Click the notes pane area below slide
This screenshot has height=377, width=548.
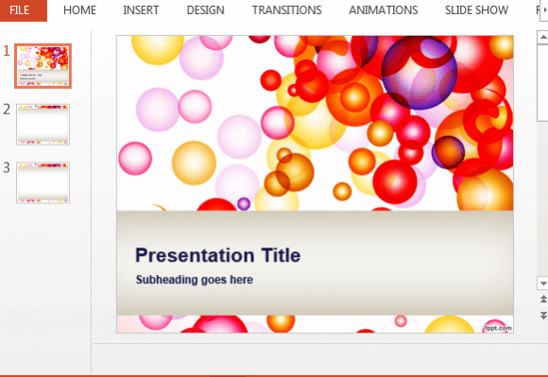319,359
